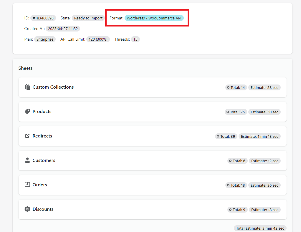Open the Custom Collections sheet row
Screen dimensions: 301x232
tap(153, 87)
